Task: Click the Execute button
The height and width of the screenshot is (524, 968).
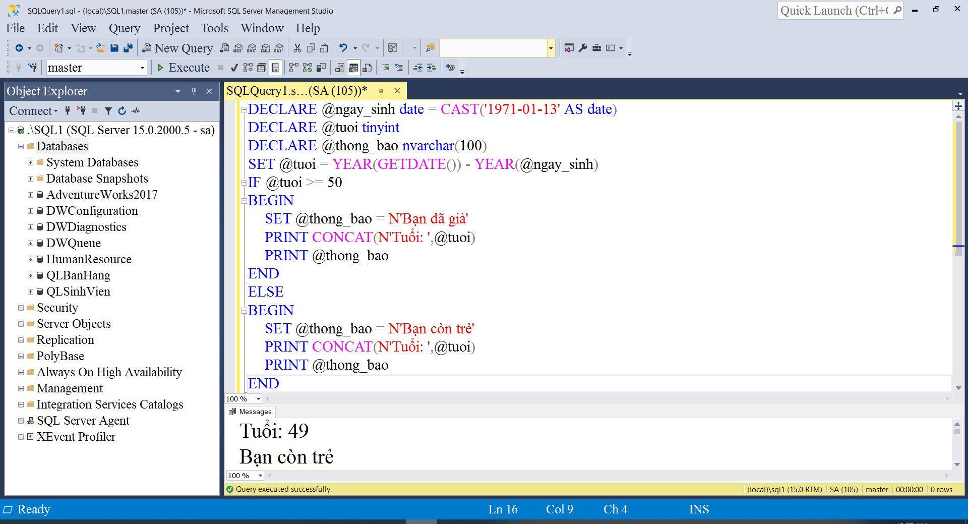Action: 183,68
